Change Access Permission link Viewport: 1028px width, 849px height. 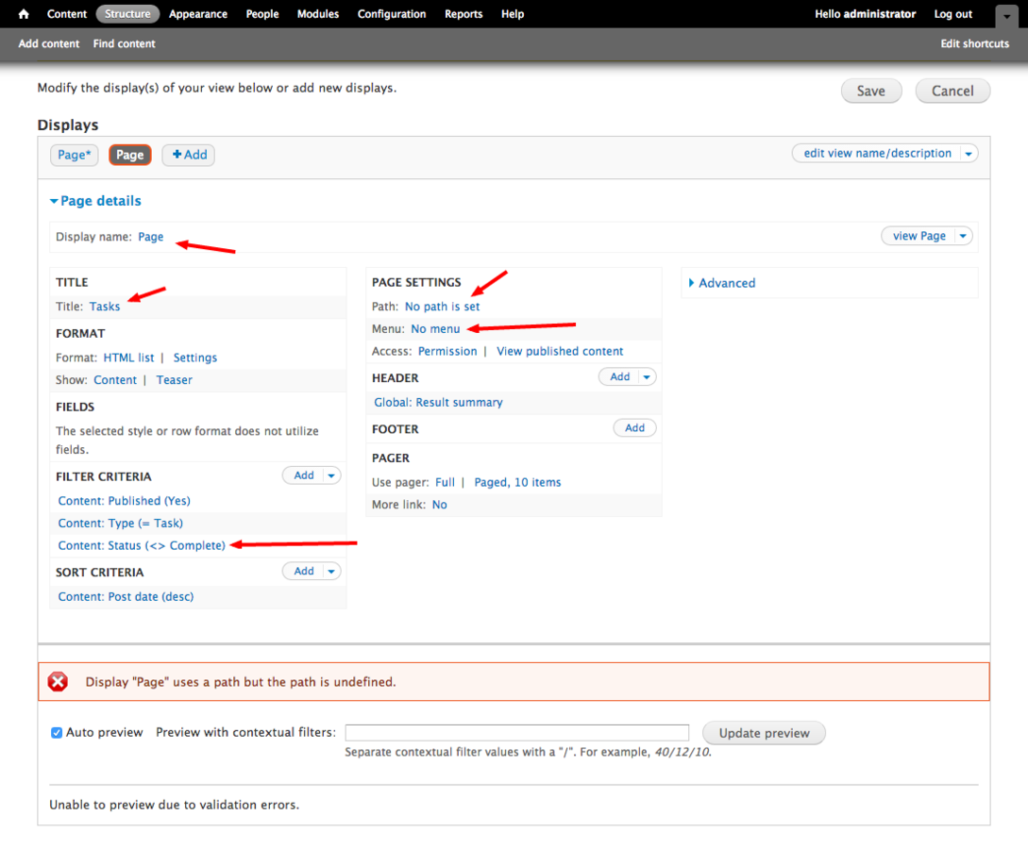point(447,351)
